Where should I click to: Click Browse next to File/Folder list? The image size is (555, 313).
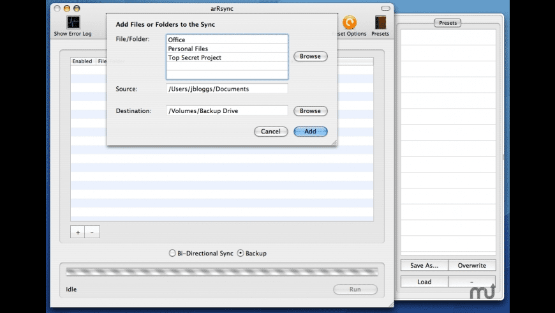point(311,56)
